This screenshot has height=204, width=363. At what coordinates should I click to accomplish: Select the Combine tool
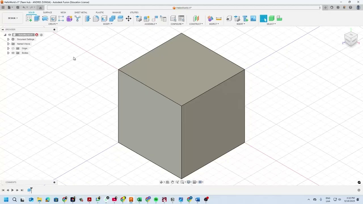coord(112,19)
